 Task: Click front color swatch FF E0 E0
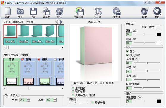(x=28, y=81)
